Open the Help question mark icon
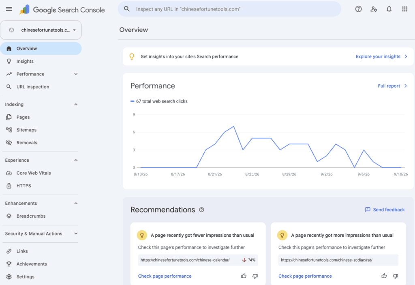The width and height of the screenshot is (415, 285). [358, 9]
